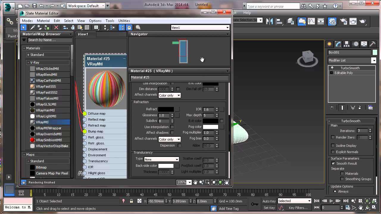Toggle Explicit Normals checkbox
381x214 pixels.
point(333,152)
